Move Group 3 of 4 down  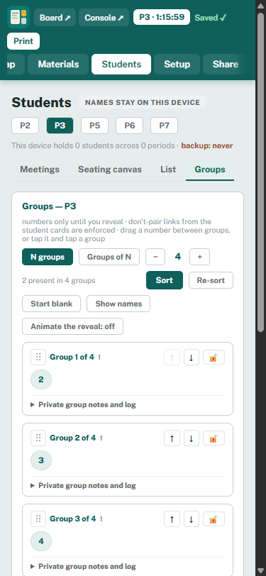(x=192, y=519)
